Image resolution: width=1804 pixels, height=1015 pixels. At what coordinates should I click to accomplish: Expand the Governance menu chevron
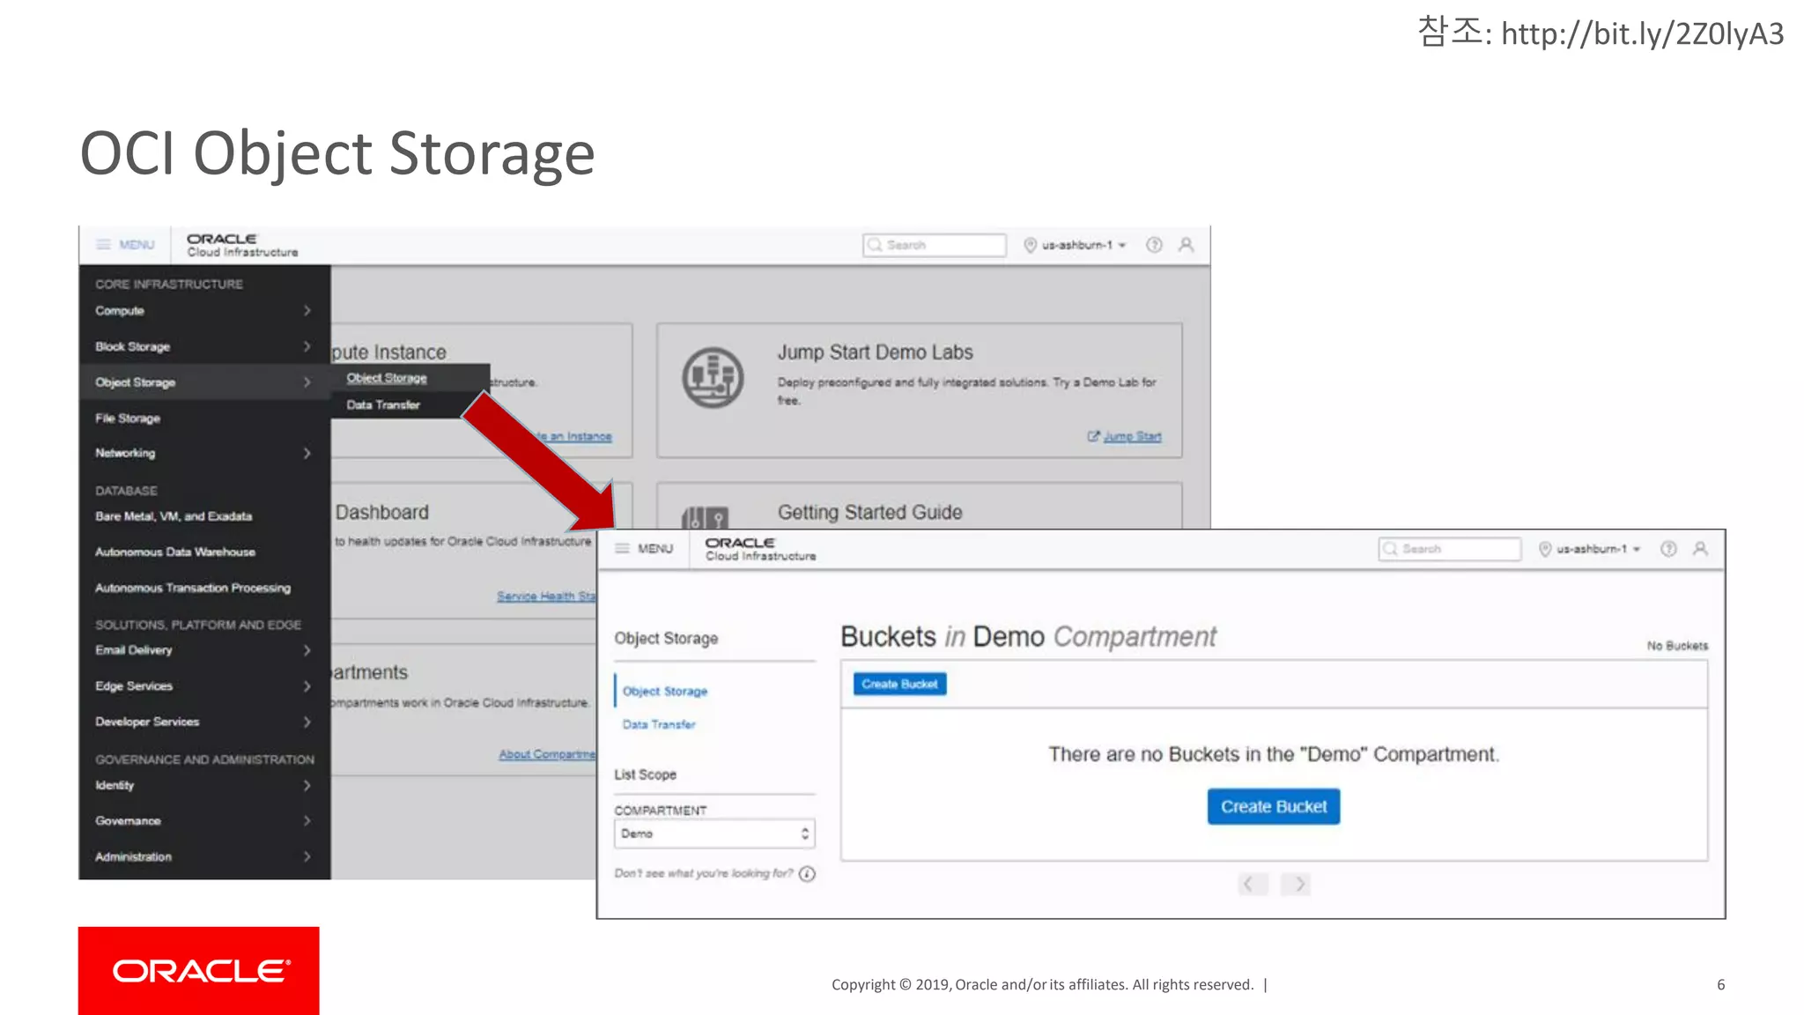[x=307, y=820]
